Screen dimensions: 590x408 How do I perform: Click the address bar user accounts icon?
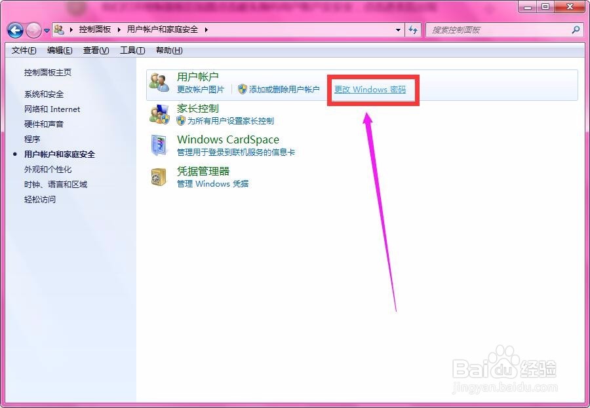tap(59, 29)
